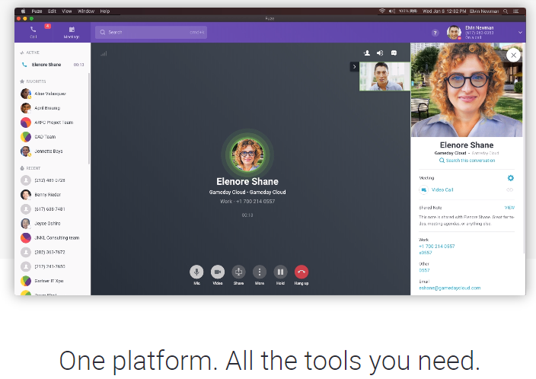
Task: Click the speaker volume icon in call view
Action: pos(380,53)
